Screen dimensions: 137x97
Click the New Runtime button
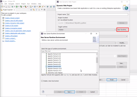point(122,30)
